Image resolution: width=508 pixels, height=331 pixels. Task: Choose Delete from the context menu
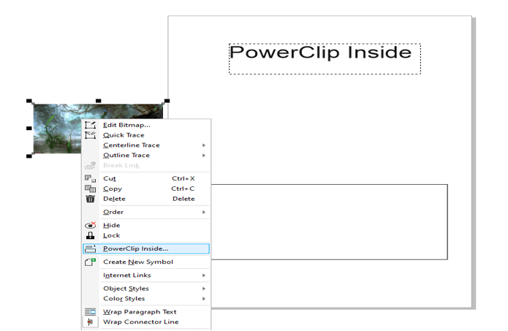point(146,199)
